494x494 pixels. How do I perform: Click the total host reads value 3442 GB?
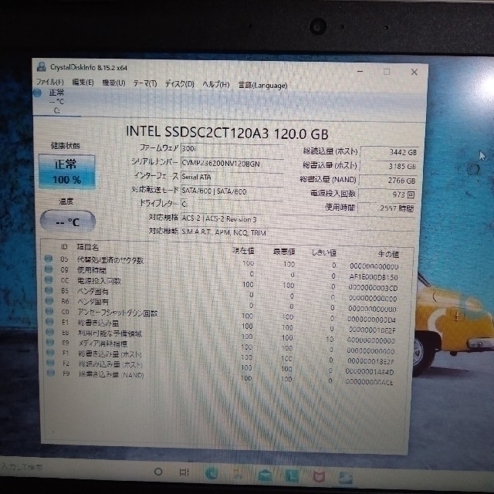tap(389, 152)
